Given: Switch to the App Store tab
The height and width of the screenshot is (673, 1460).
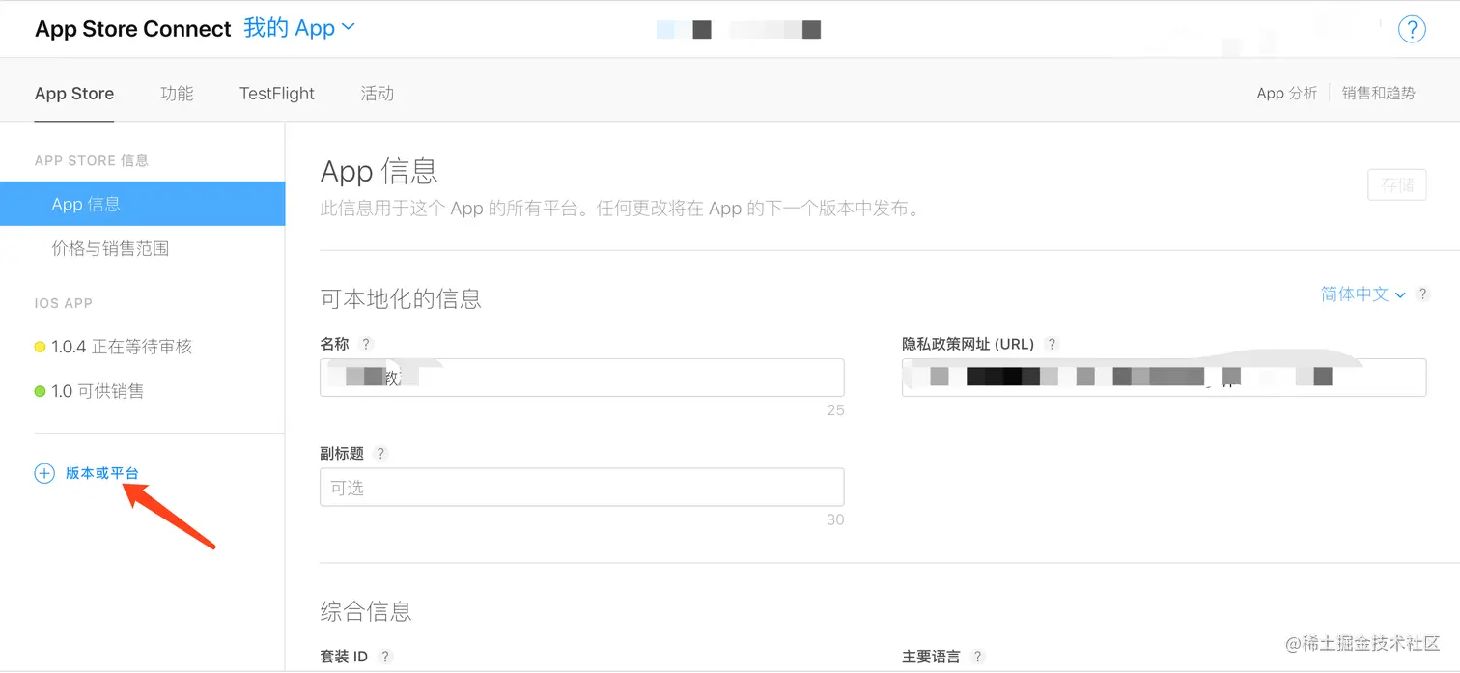Looking at the screenshot, I should click(x=74, y=94).
